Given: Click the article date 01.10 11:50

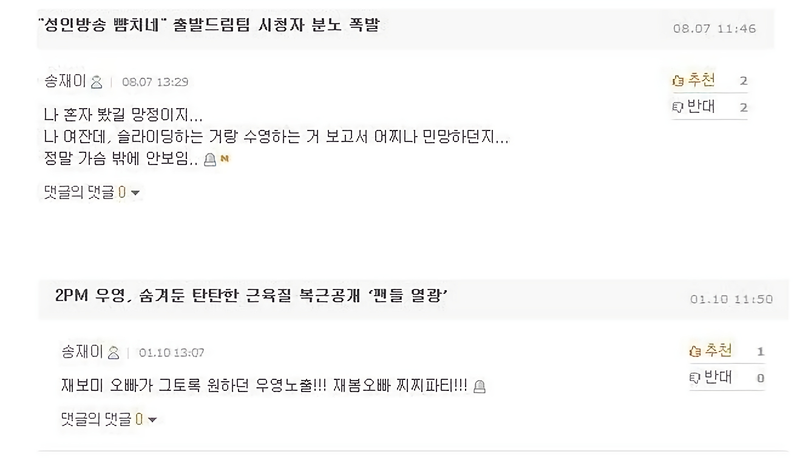Looking at the screenshot, I should tap(731, 299).
